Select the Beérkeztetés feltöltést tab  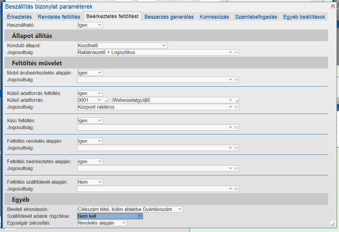tap(112, 16)
